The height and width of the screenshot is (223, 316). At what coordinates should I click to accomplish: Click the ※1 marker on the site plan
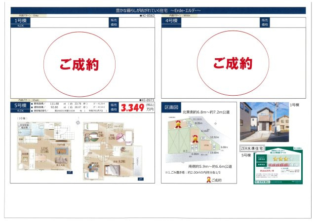pos(185,151)
